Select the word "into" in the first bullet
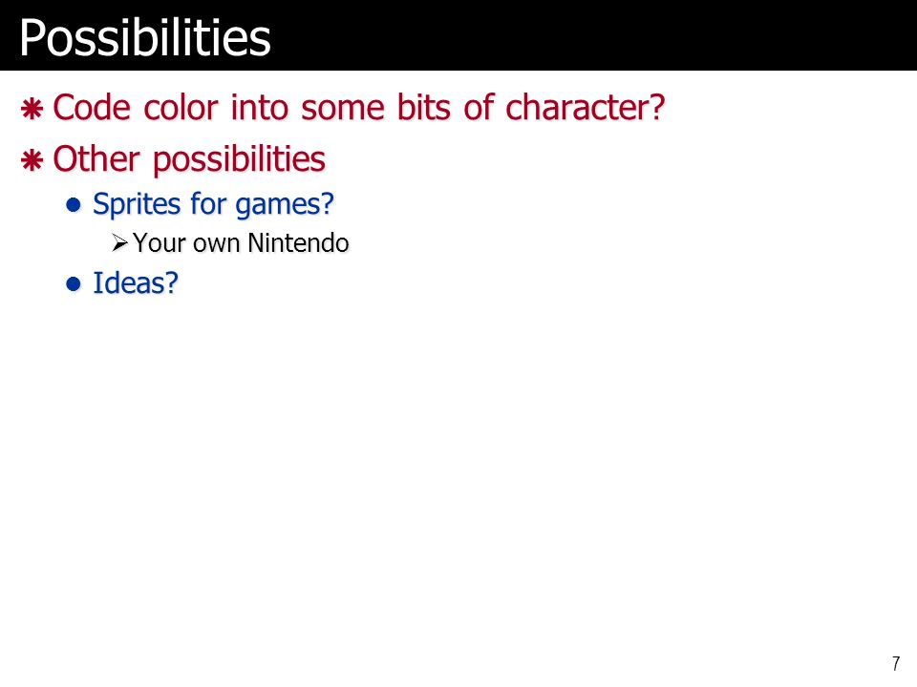Viewport: 917px width, 687px height. pyautogui.click(x=259, y=108)
